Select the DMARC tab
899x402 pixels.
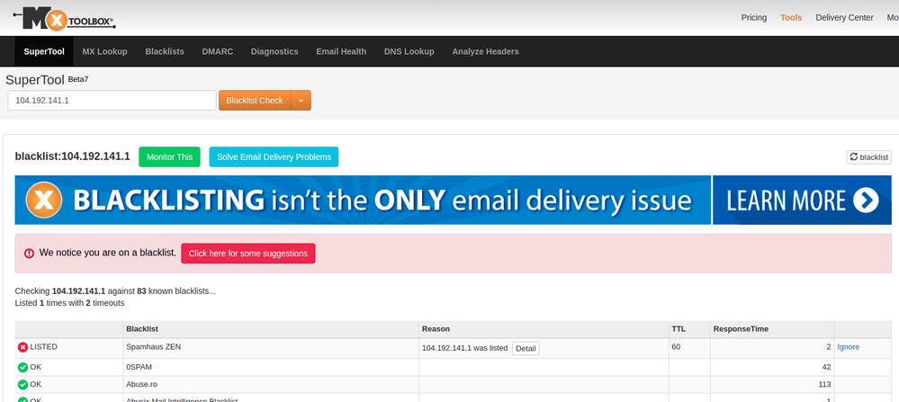(x=217, y=51)
